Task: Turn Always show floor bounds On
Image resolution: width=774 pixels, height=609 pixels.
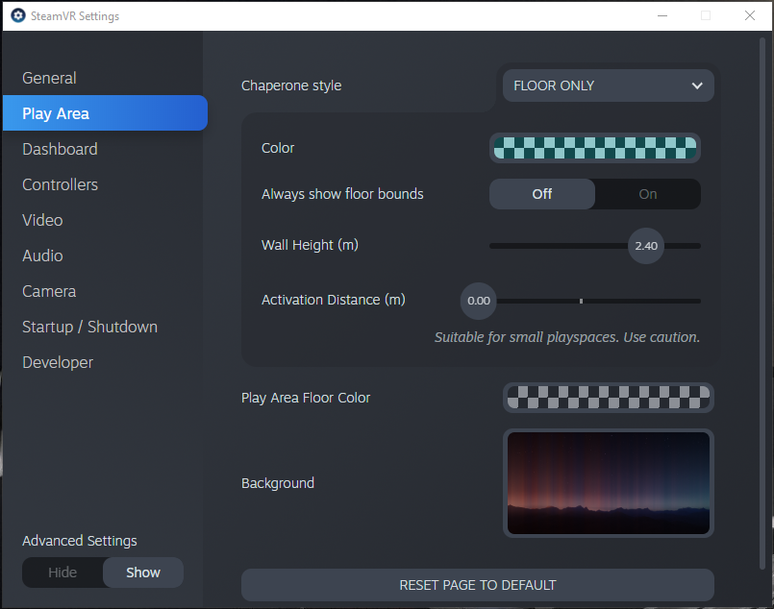Action: pyautogui.click(x=648, y=194)
